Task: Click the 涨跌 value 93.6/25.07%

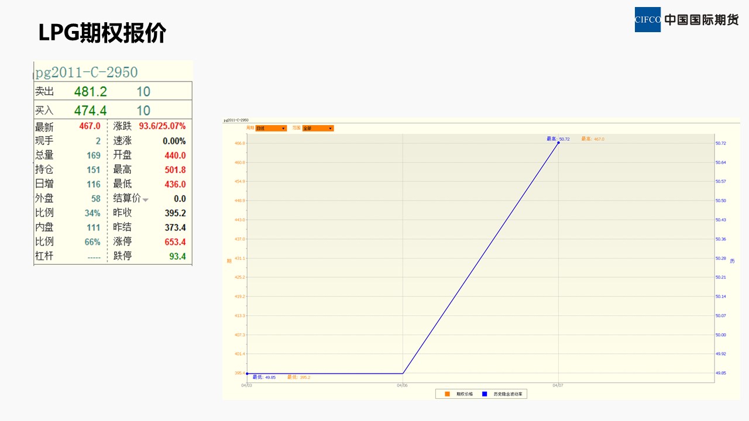Action: tap(162, 126)
